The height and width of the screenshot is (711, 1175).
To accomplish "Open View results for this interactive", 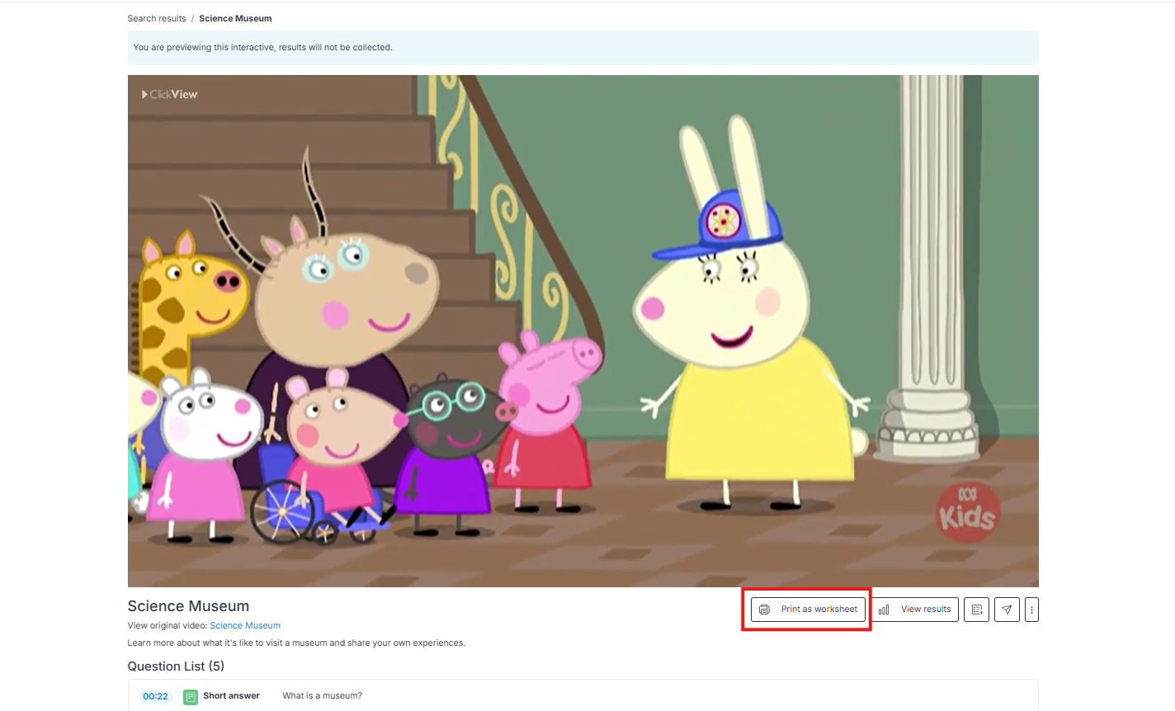I will click(915, 610).
